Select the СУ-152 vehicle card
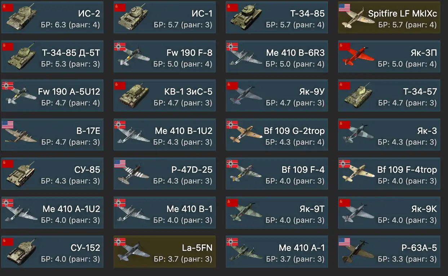The image size is (448, 276). pos(52,252)
